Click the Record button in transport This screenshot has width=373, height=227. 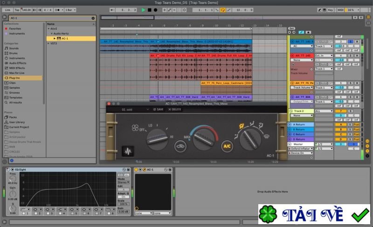155,9
